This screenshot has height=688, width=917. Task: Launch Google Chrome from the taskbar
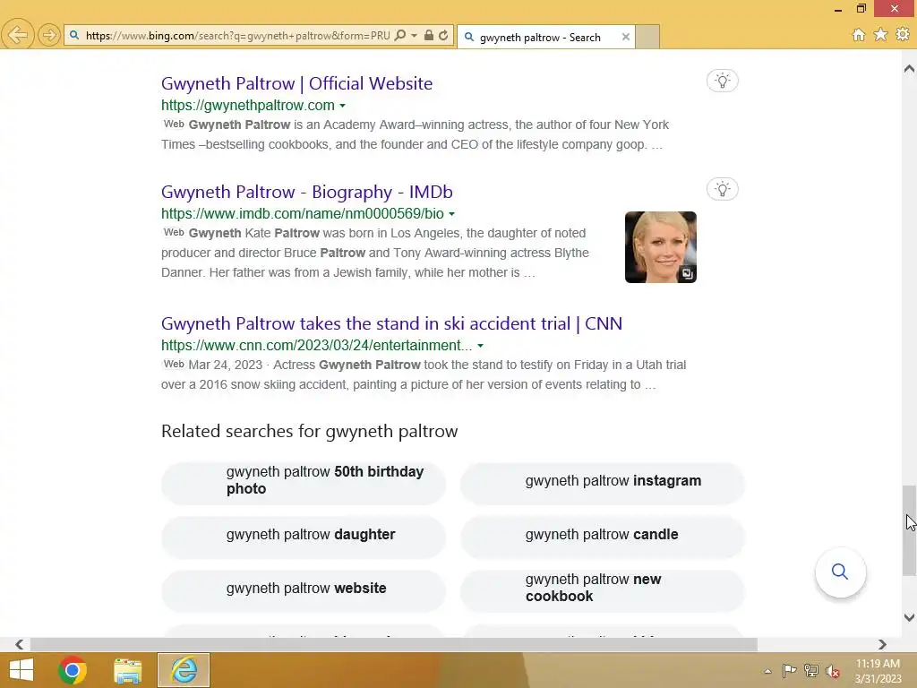pos(73,670)
